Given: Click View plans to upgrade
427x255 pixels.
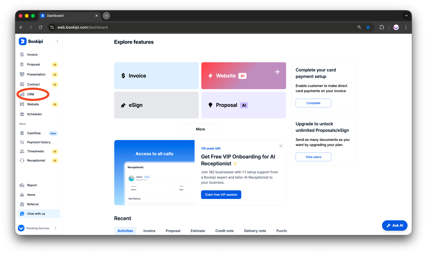Looking at the screenshot, I should point(313,157).
